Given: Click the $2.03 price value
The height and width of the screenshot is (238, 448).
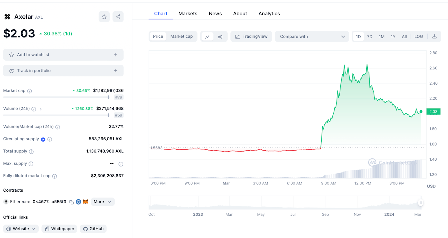Looking at the screenshot, I should click(19, 34).
